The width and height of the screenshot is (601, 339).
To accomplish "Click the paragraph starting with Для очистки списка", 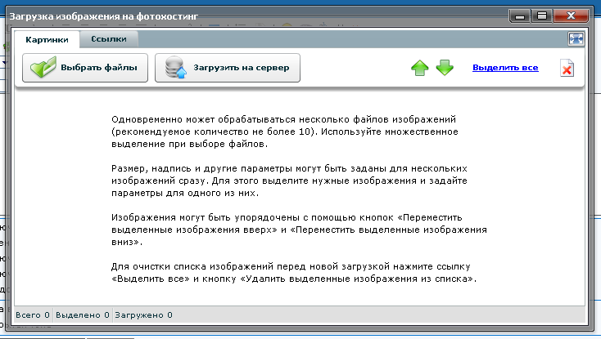I will click(x=293, y=273).
